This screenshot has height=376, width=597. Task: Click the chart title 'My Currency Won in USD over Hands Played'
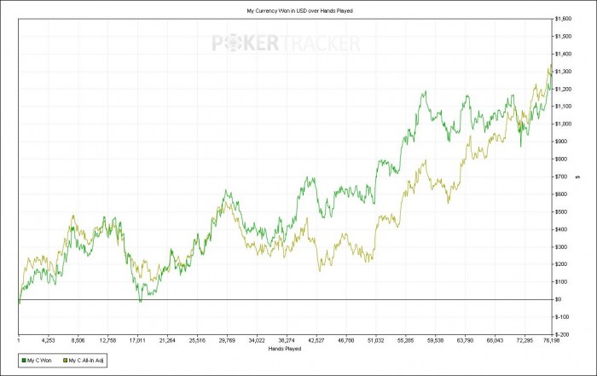coord(299,11)
